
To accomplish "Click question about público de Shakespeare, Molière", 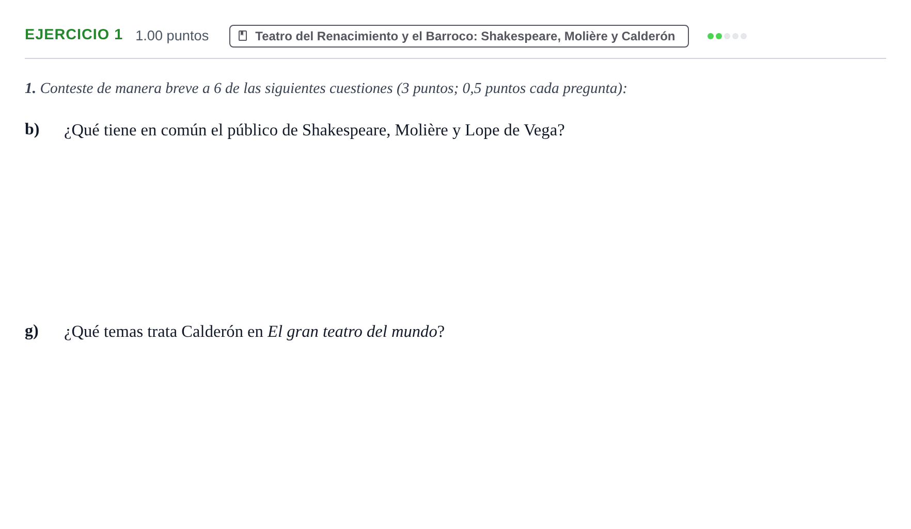I will pyautogui.click(x=314, y=130).
